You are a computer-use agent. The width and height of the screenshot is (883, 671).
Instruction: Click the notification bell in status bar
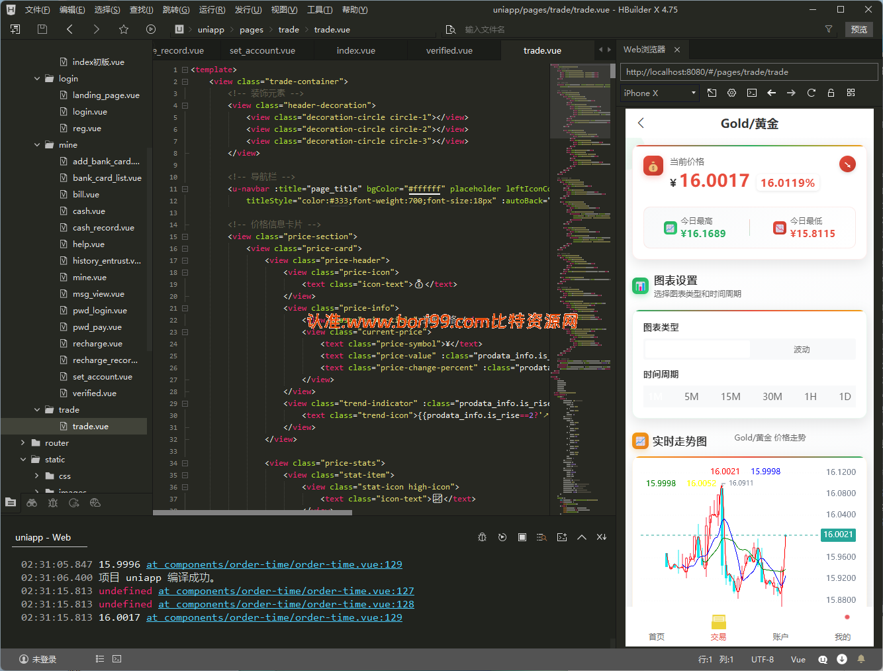[x=861, y=659]
